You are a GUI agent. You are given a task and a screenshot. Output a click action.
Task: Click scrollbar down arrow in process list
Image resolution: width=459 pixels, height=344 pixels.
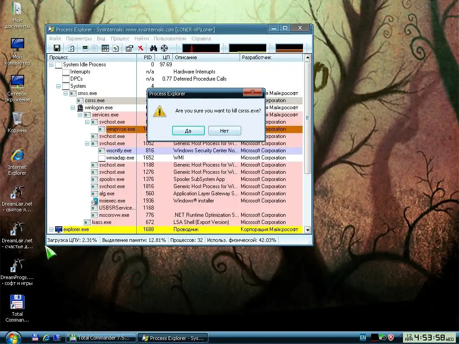[307, 230]
